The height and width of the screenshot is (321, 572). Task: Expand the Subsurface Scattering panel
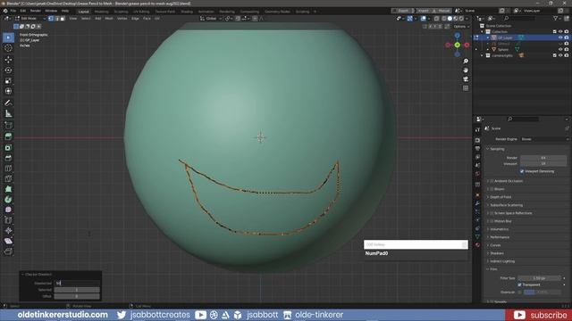[x=507, y=205]
